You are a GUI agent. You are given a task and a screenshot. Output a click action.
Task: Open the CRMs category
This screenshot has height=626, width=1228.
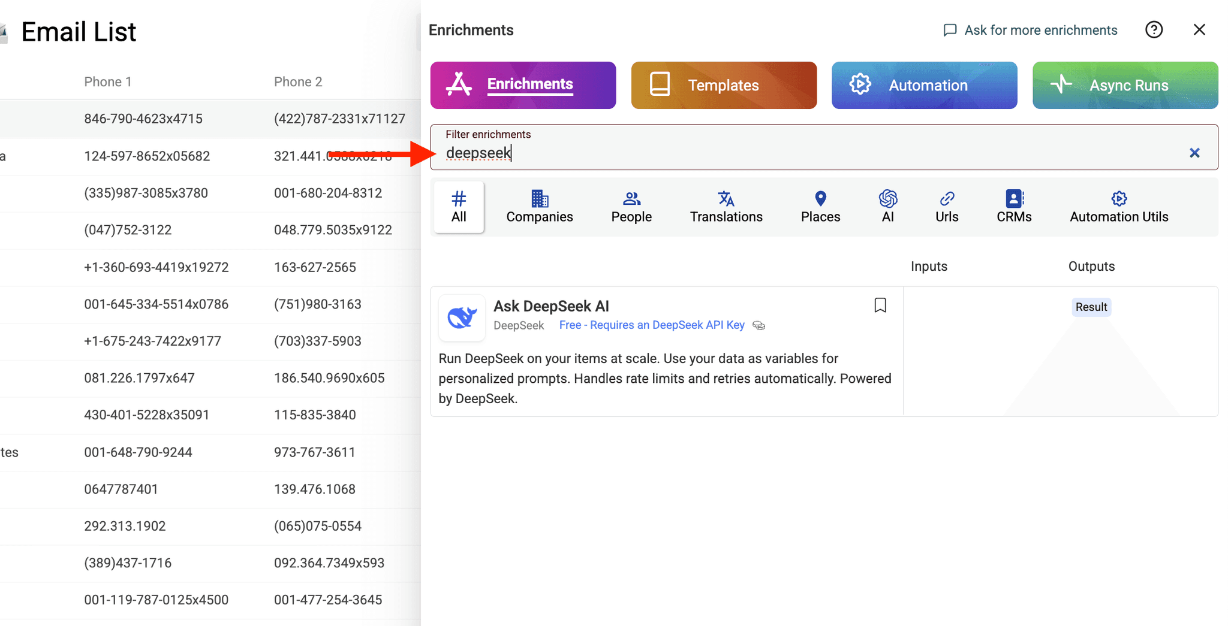tap(1013, 206)
